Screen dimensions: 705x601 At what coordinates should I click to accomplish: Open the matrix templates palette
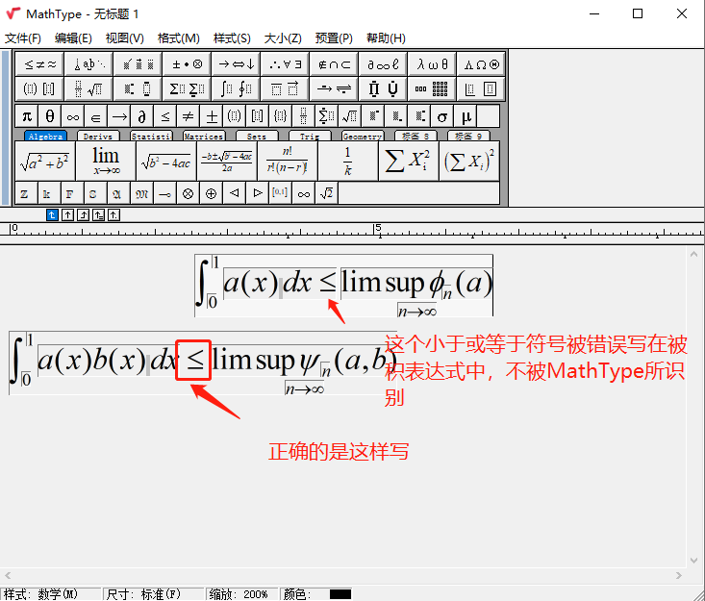click(x=432, y=88)
